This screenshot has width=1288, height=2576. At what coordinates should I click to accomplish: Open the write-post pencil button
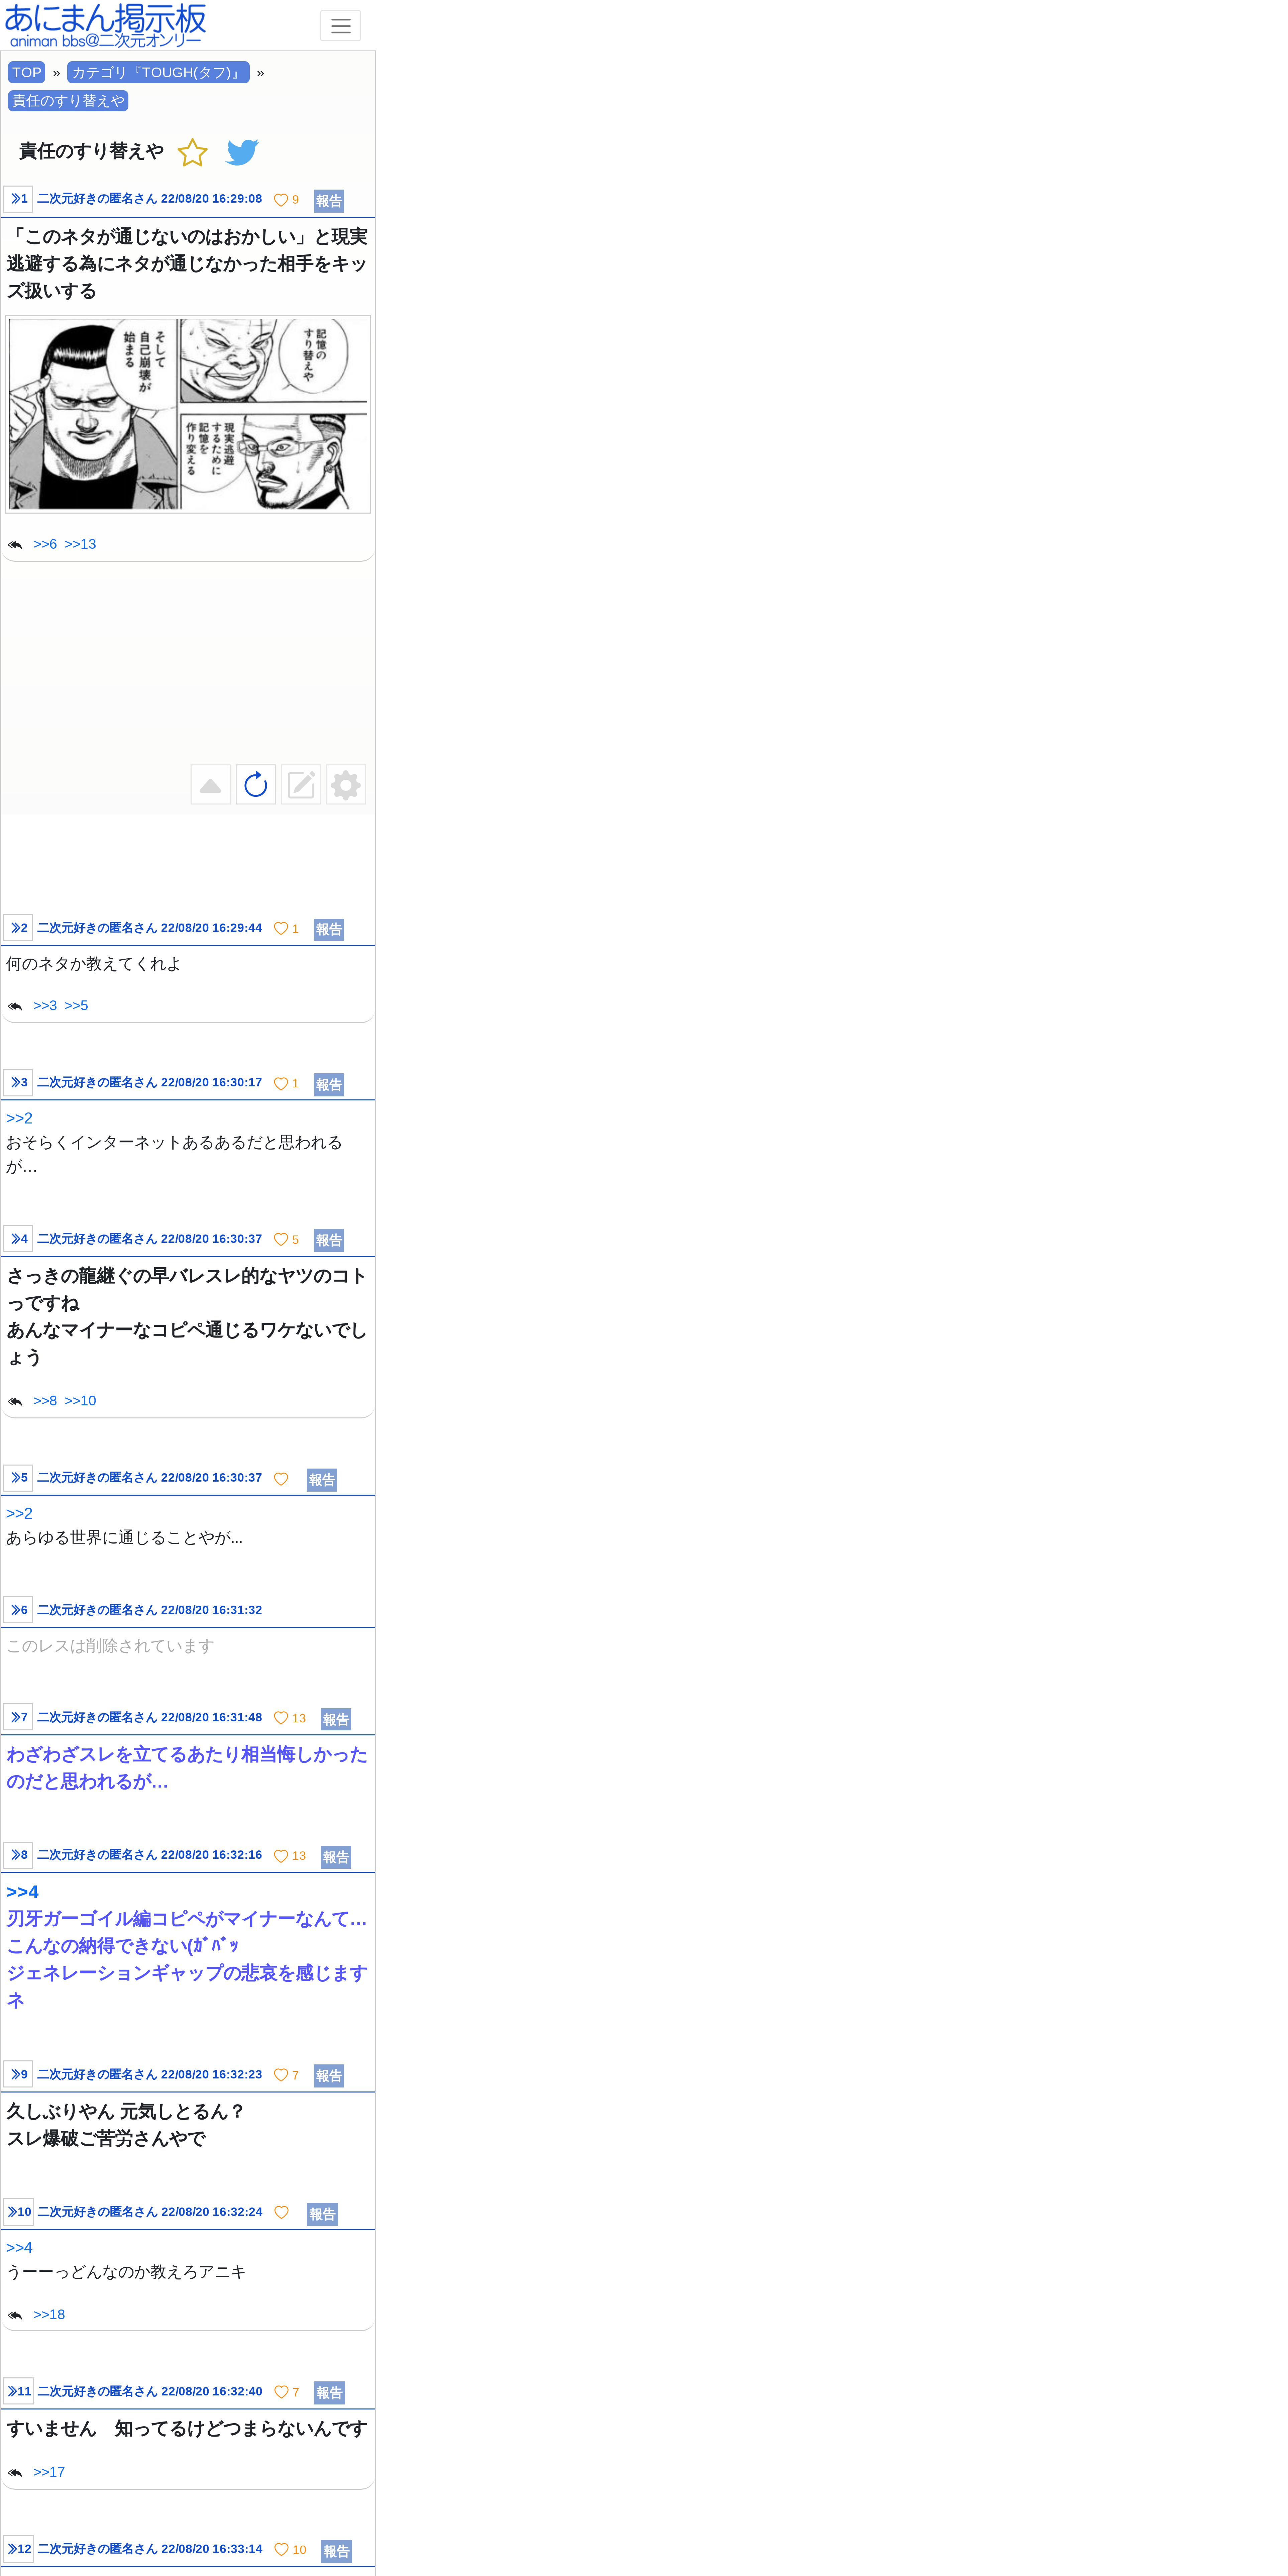click(301, 785)
